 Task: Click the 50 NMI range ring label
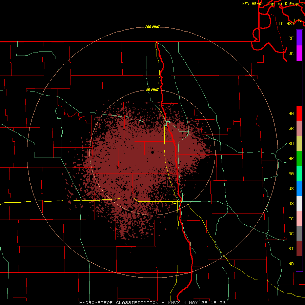(152, 89)
